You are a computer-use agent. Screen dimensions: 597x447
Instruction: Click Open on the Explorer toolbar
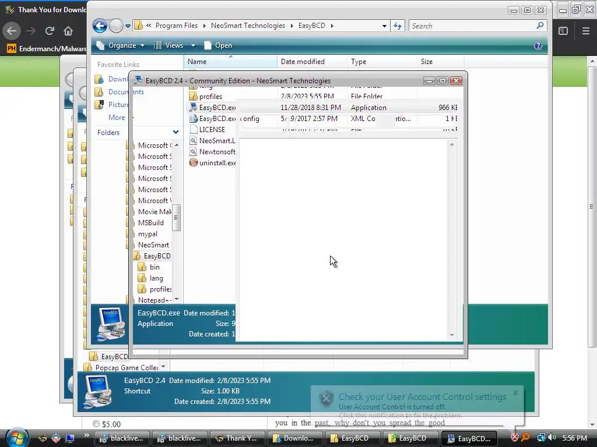point(218,45)
